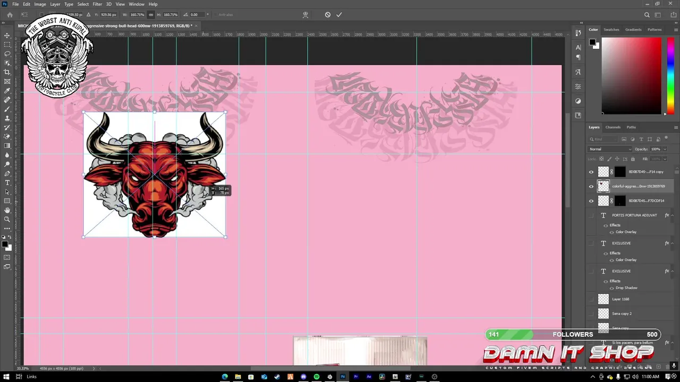Open the Image menu

40,4
